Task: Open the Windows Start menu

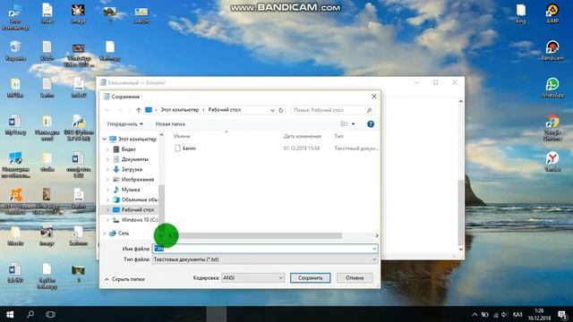Action: tap(10, 314)
